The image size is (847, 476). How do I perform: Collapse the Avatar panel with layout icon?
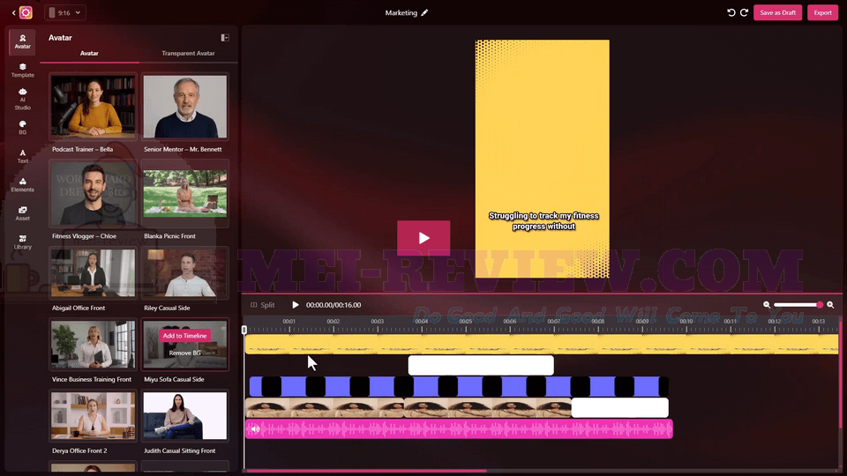tap(225, 38)
